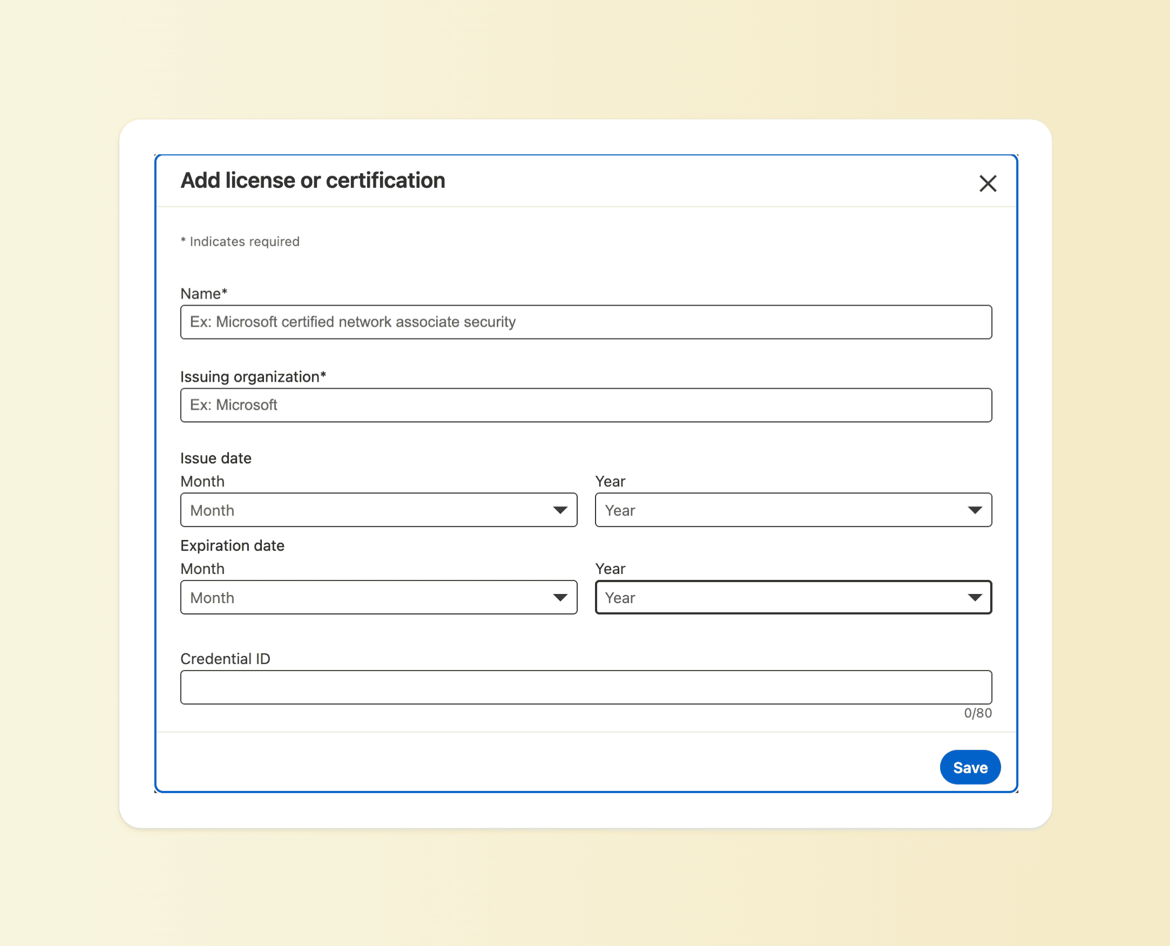Click the arrow icon in Expiration Year select
The width and height of the screenshot is (1170, 946).
point(975,597)
